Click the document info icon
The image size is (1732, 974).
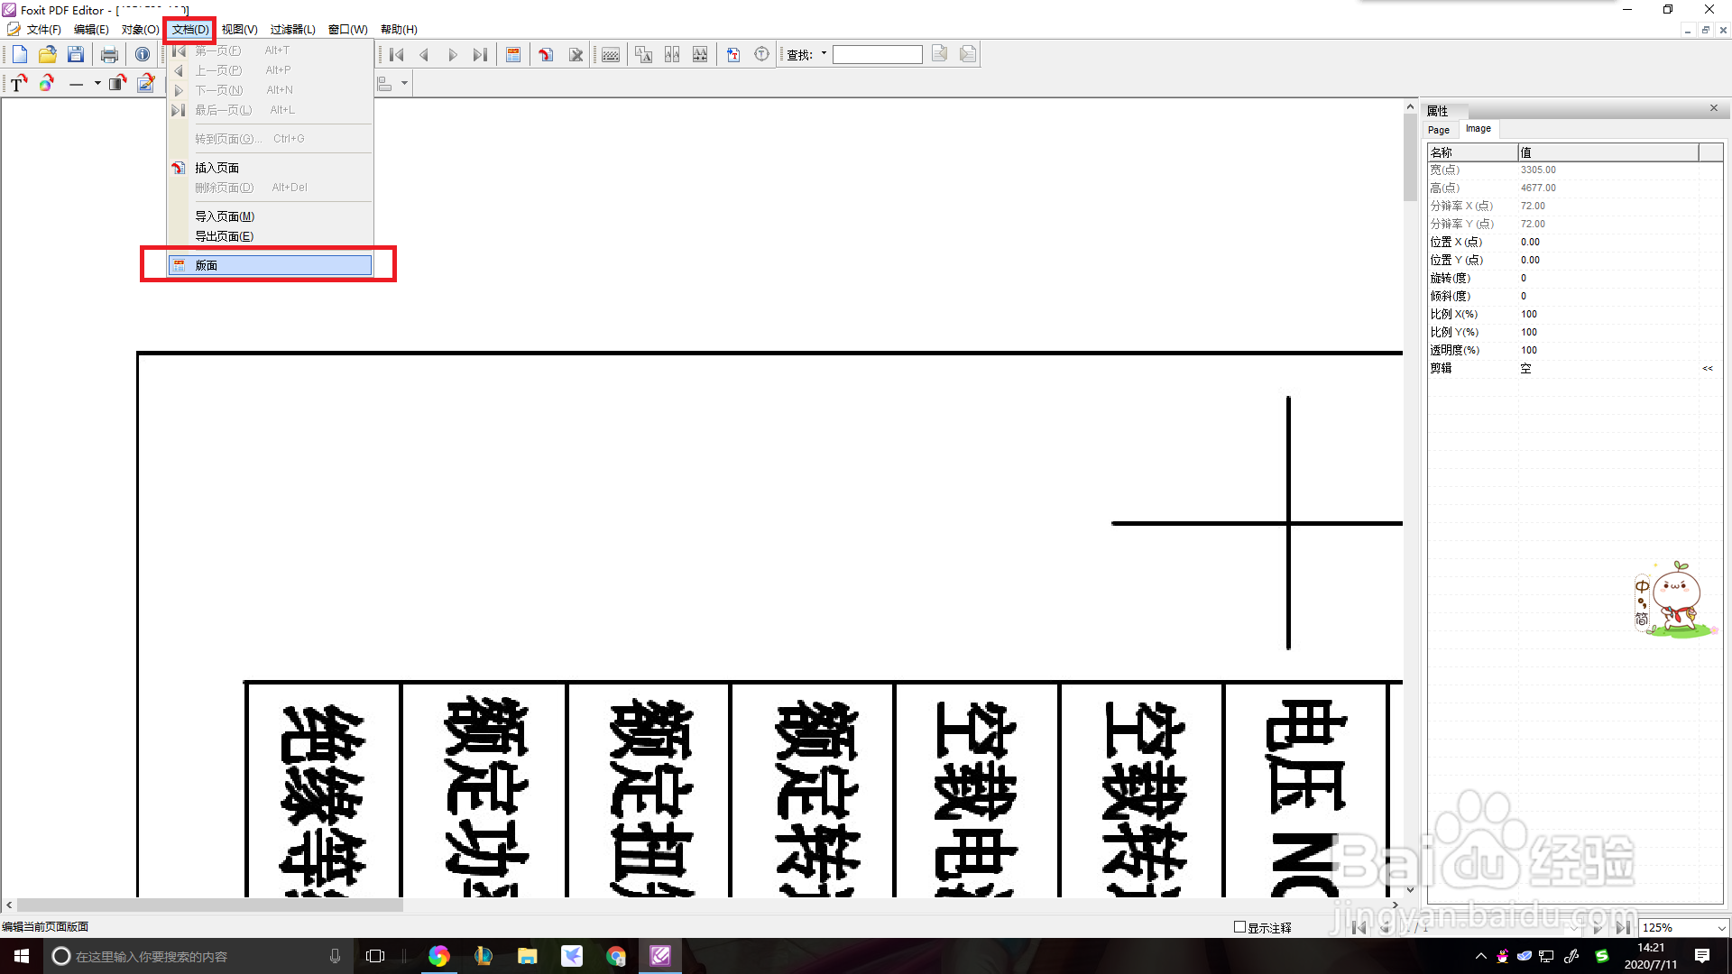point(143,54)
